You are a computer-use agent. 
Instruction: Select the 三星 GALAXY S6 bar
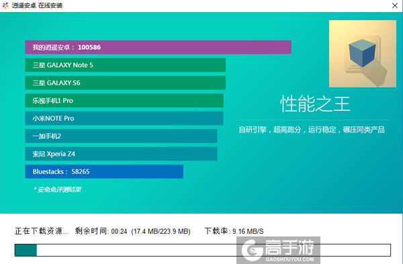click(125, 83)
